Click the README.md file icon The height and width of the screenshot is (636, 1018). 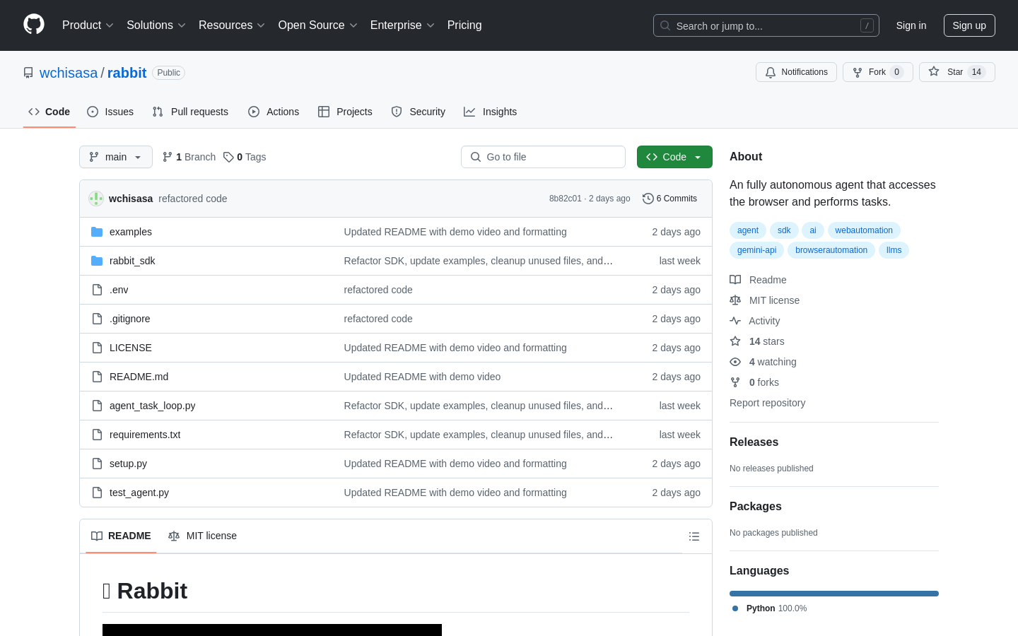pos(97,377)
